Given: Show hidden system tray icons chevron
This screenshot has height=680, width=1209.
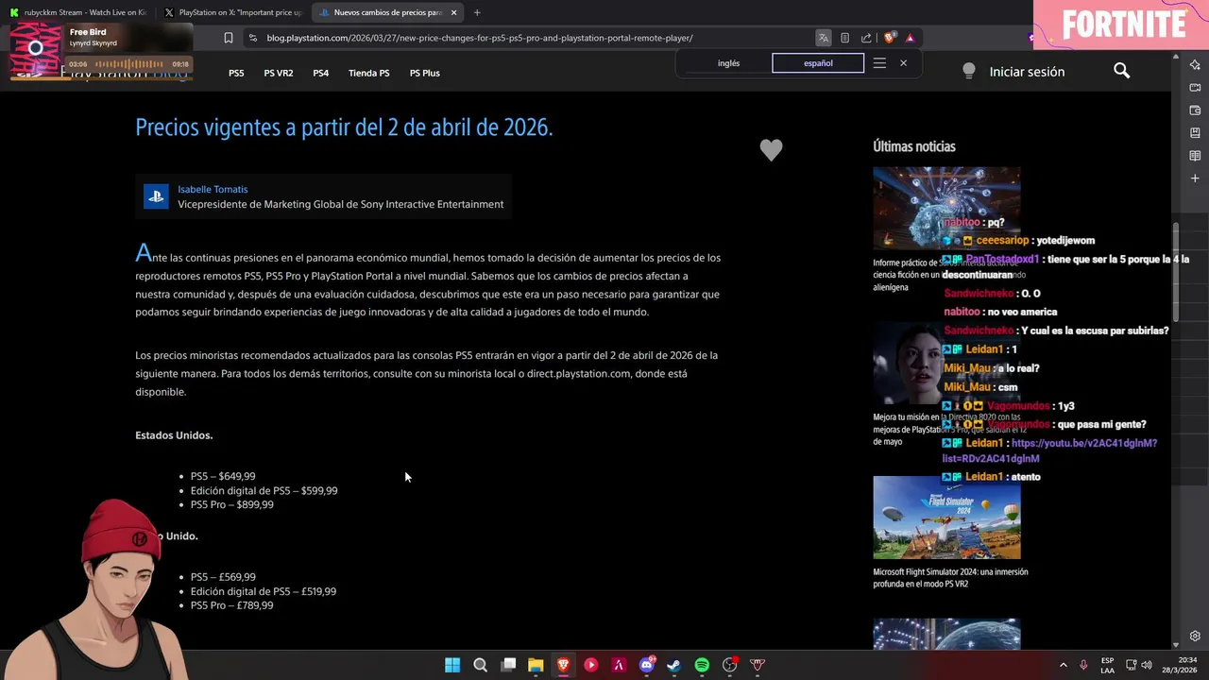Looking at the screenshot, I should click(x=1063, y=665).
